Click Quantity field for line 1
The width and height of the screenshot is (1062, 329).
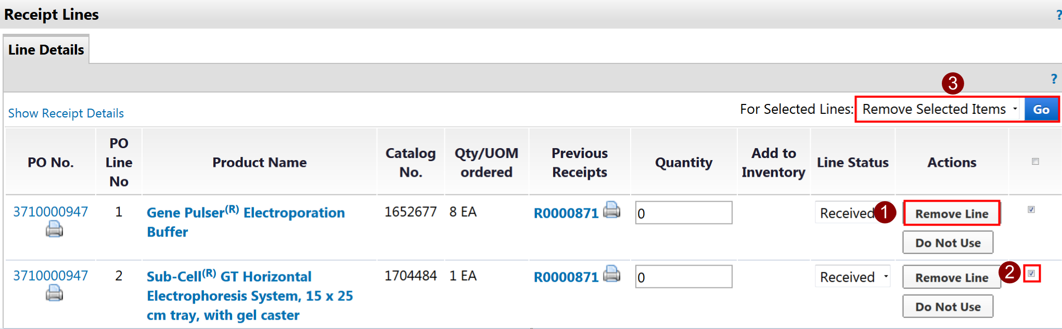coord(683,213)
